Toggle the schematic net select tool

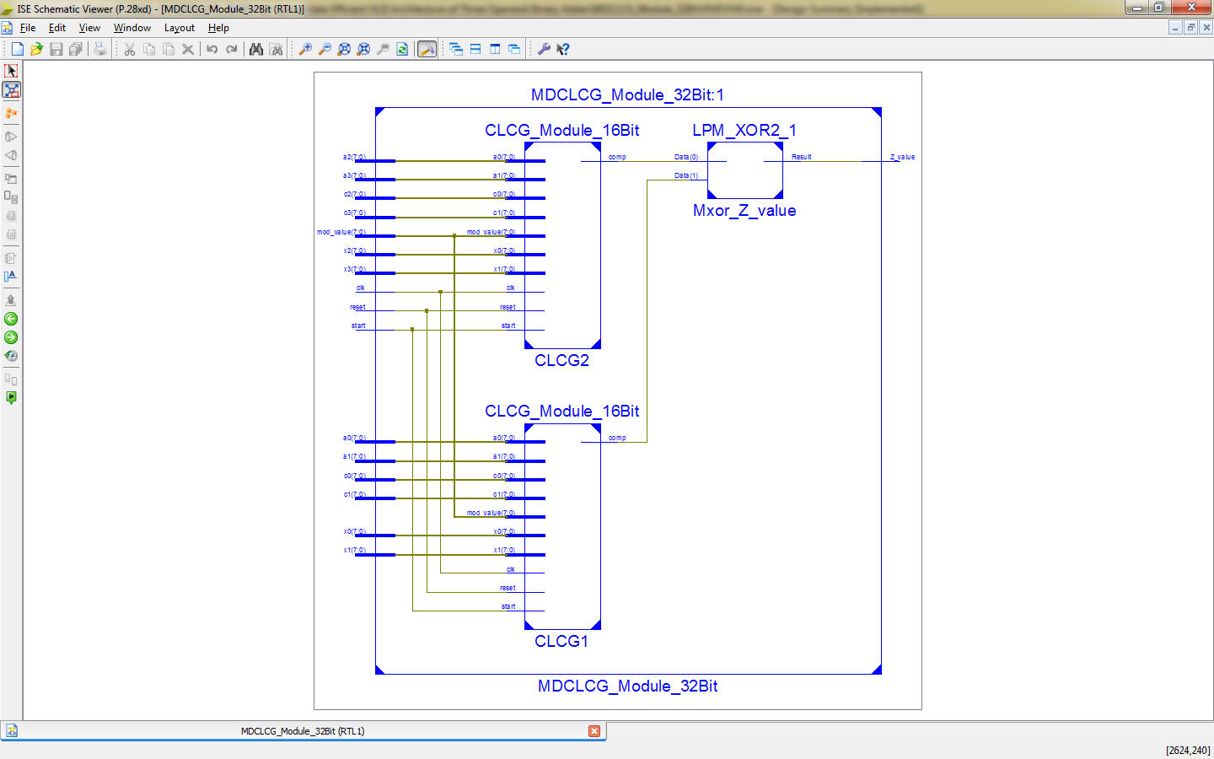point(11,89)
